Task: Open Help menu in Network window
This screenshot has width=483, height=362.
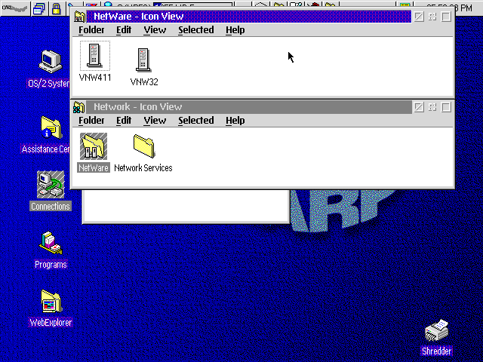Action: 235,121
